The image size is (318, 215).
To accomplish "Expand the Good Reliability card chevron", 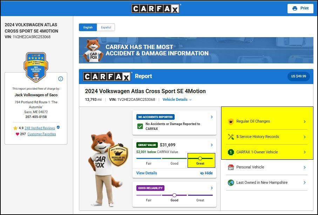I will (x=212, y=188).
